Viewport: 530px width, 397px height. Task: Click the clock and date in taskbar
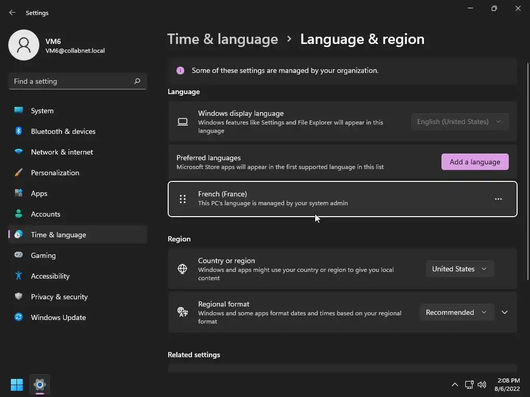click(x=508, y=385)
